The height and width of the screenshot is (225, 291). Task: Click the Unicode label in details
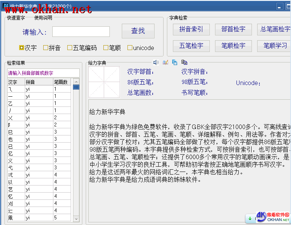coord(248,83)
